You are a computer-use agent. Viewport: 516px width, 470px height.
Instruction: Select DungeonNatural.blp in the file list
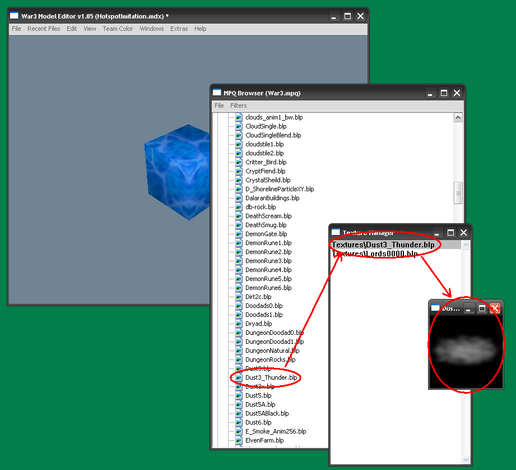pos(272,351)
